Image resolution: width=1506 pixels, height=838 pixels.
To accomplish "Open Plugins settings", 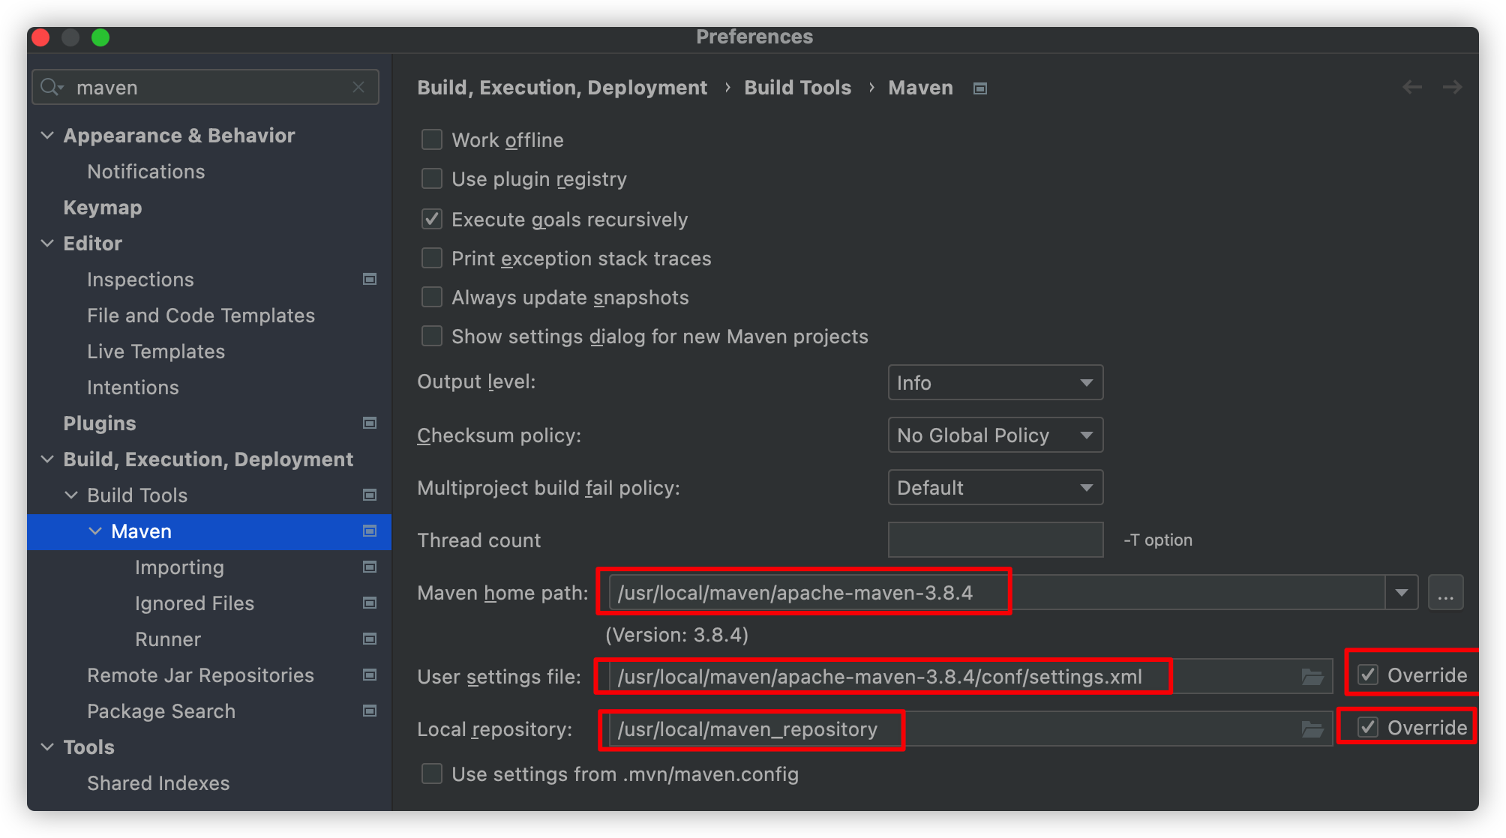I will tap(100, 423).
